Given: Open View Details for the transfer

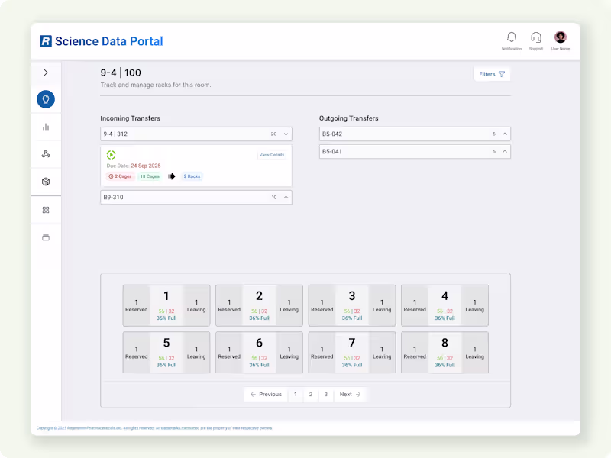Looking at the screenshot, I should tap(272, 155).
